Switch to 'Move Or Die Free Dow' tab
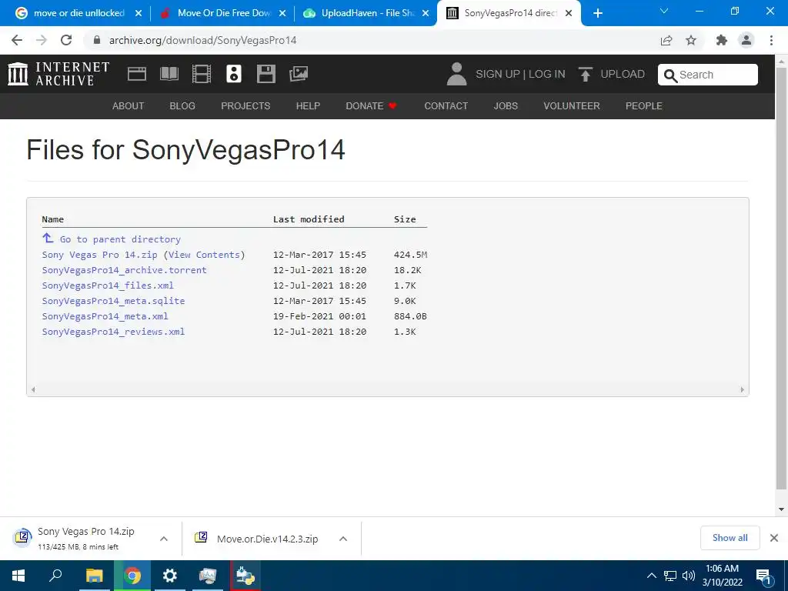 pyautogui.click(x=222, y=14)
